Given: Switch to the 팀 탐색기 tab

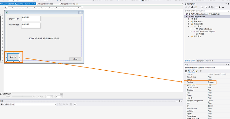Looking at the screenshot, I should 201,60.
